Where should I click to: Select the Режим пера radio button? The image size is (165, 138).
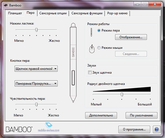(x=99, y=31)
